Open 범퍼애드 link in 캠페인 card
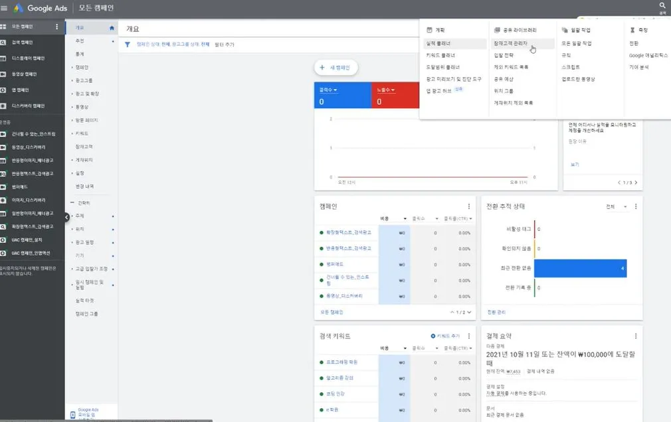This screenshot has width=671, height=422. [335, 264]
